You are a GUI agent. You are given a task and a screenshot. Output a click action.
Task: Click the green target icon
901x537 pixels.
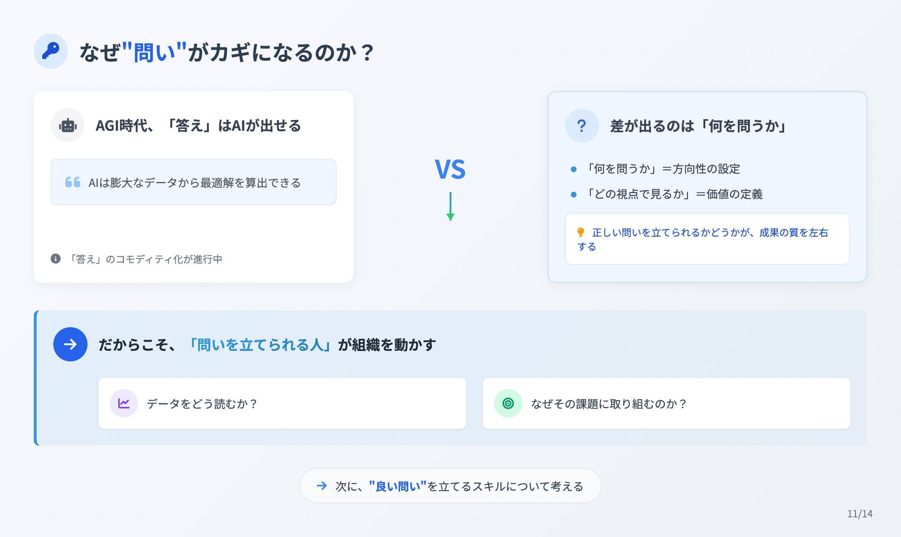tap(508, 403)
